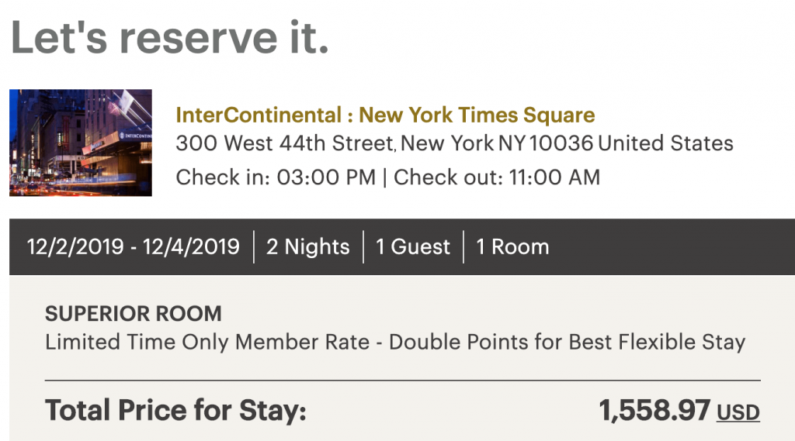This screenshot has height=441, width=795.
Task: Click the Check out 11:00 AM text
Action: click(x=497, y=177)
